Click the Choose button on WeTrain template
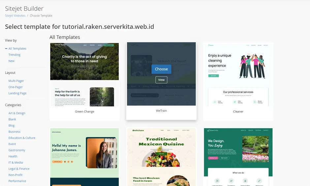The width and height of the screenshot is (310, 186). pyautogui.click(x=161, y=69)
